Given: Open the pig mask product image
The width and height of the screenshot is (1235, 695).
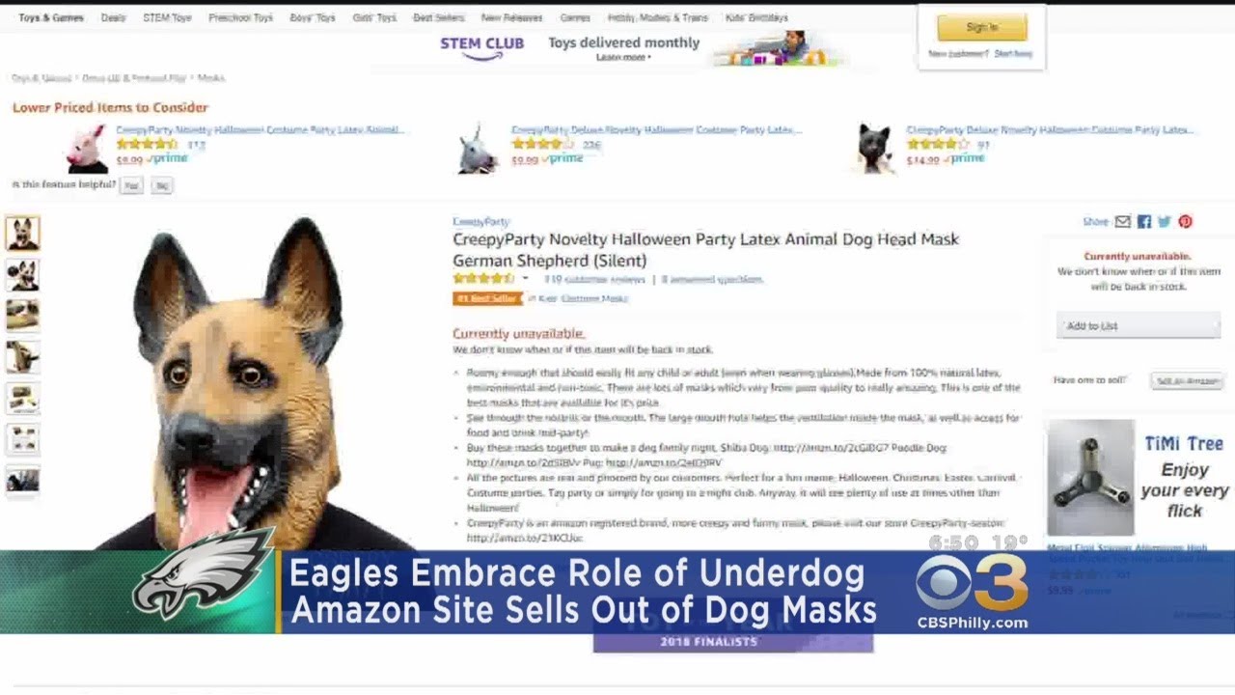Looking at the screenshot, I should coord(86,148).
